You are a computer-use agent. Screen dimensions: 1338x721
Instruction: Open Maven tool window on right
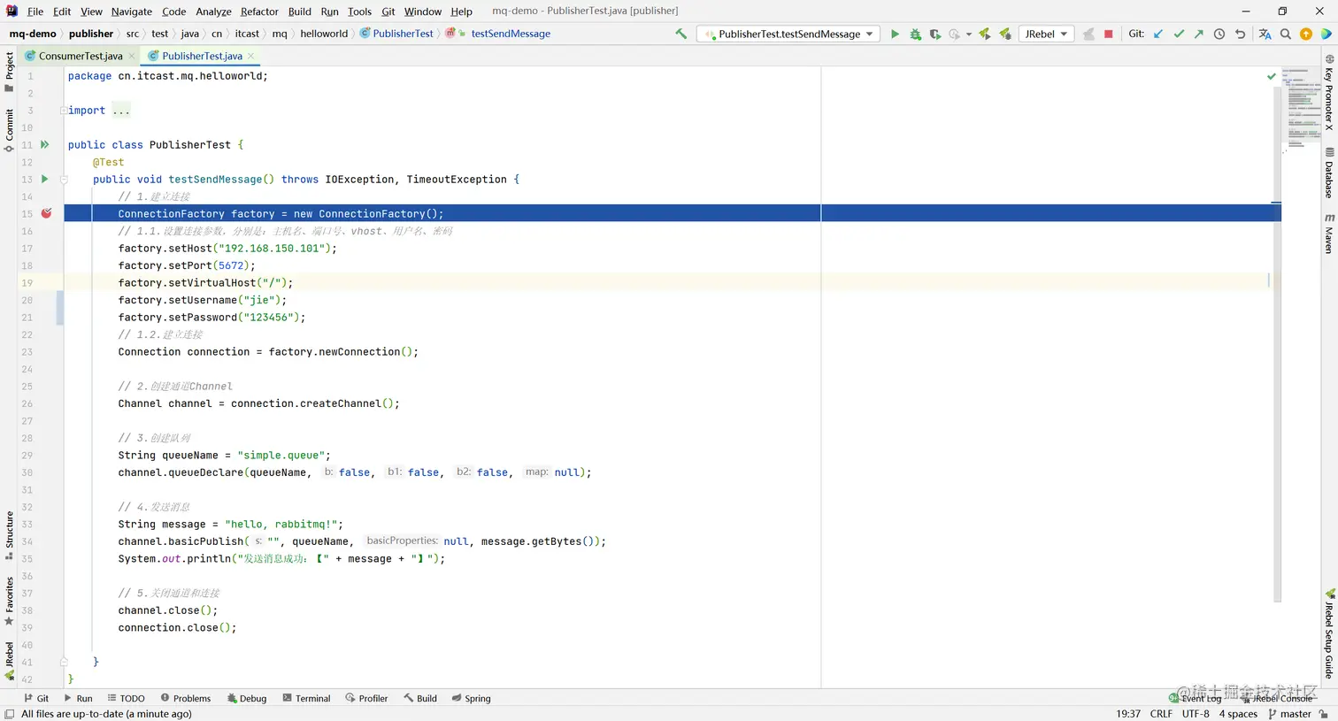[x=1329, y=234]
